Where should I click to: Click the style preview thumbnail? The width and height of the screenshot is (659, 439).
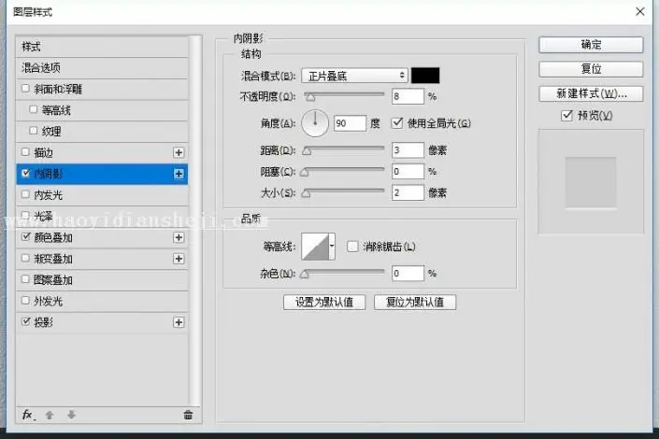pyautogui.click(x=591, y=182)
